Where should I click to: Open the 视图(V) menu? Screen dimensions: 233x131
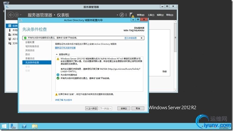click(x=160, y=15)
